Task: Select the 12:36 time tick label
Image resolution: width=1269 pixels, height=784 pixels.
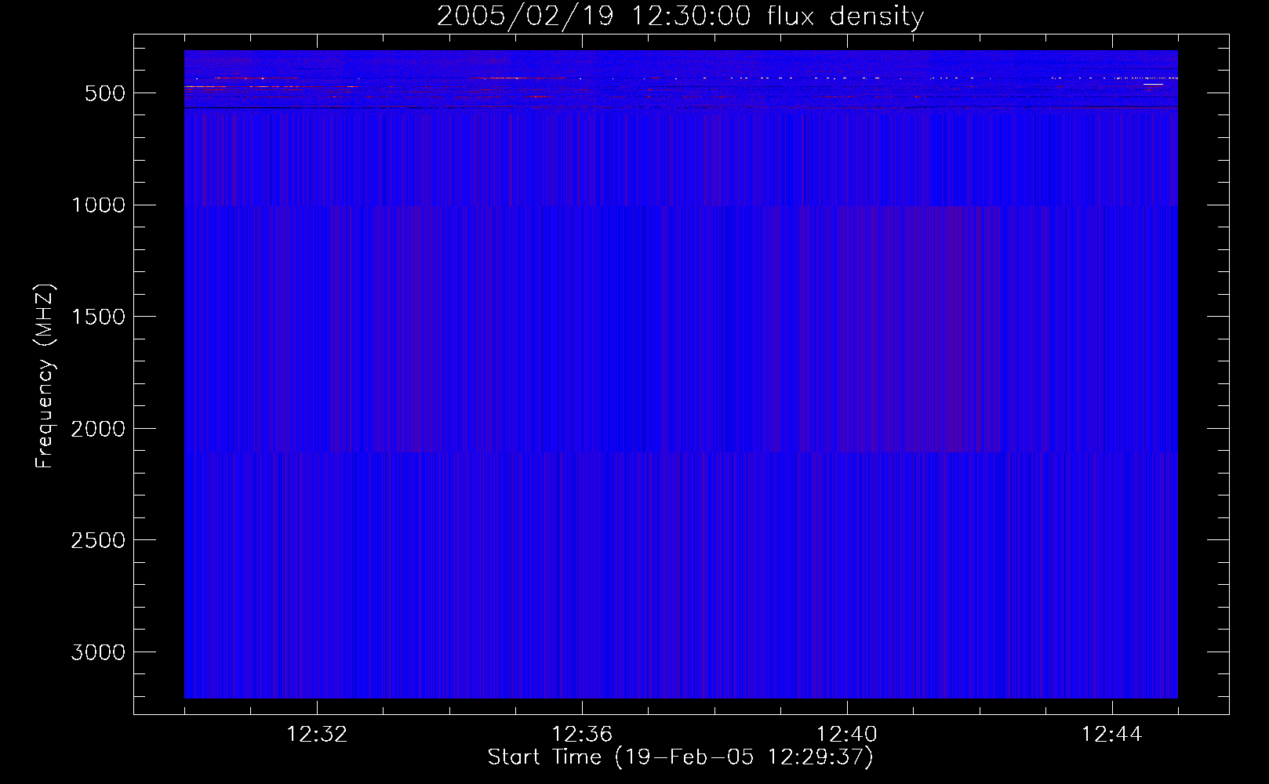Action: click(582, 735)
